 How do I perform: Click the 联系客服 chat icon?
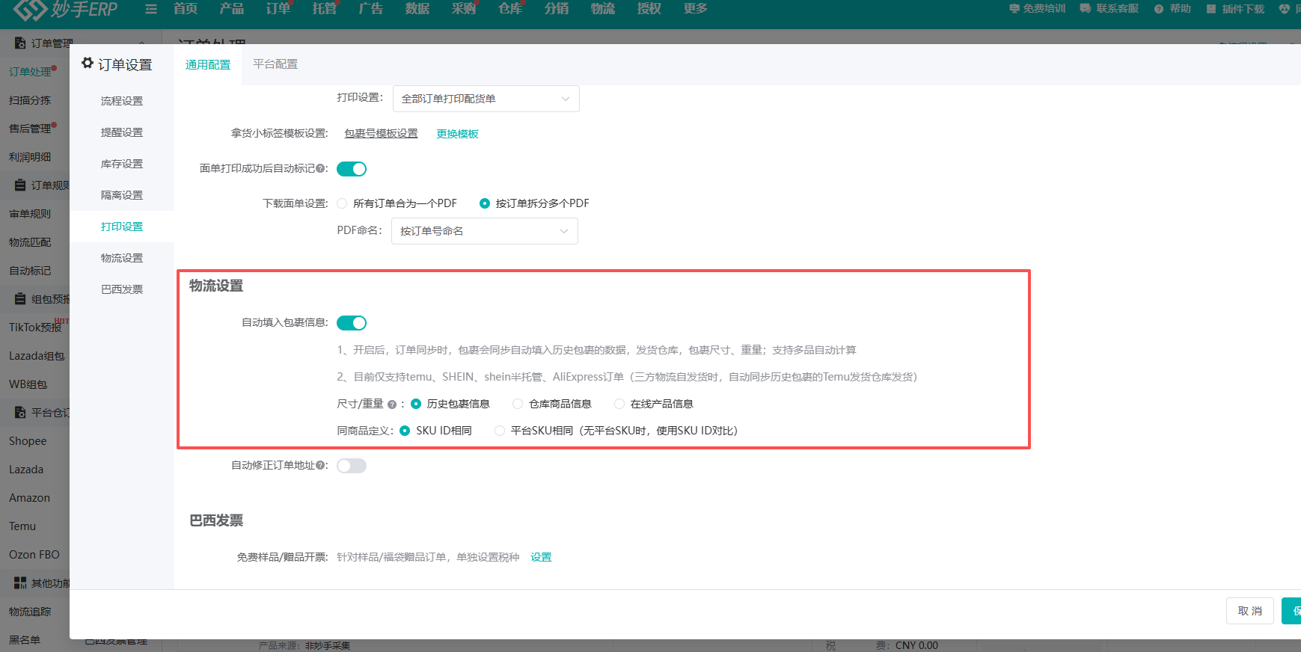coord(1085,9)
